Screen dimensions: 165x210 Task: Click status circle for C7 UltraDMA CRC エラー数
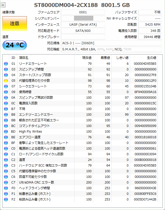pos(6,182)
